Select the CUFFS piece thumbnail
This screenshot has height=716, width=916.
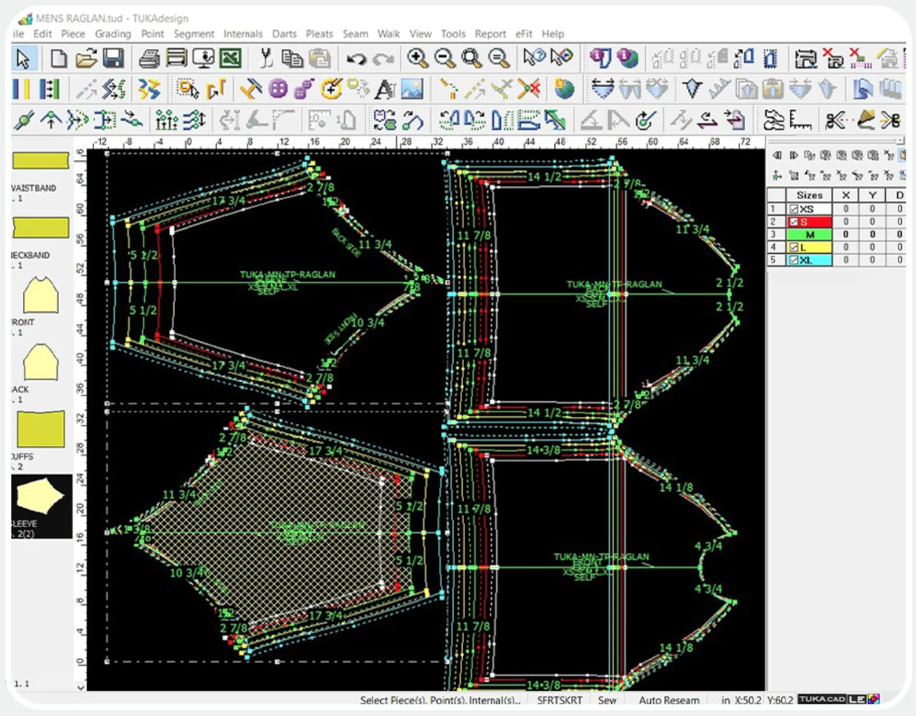pyautogui.click(x=40, y=429)
